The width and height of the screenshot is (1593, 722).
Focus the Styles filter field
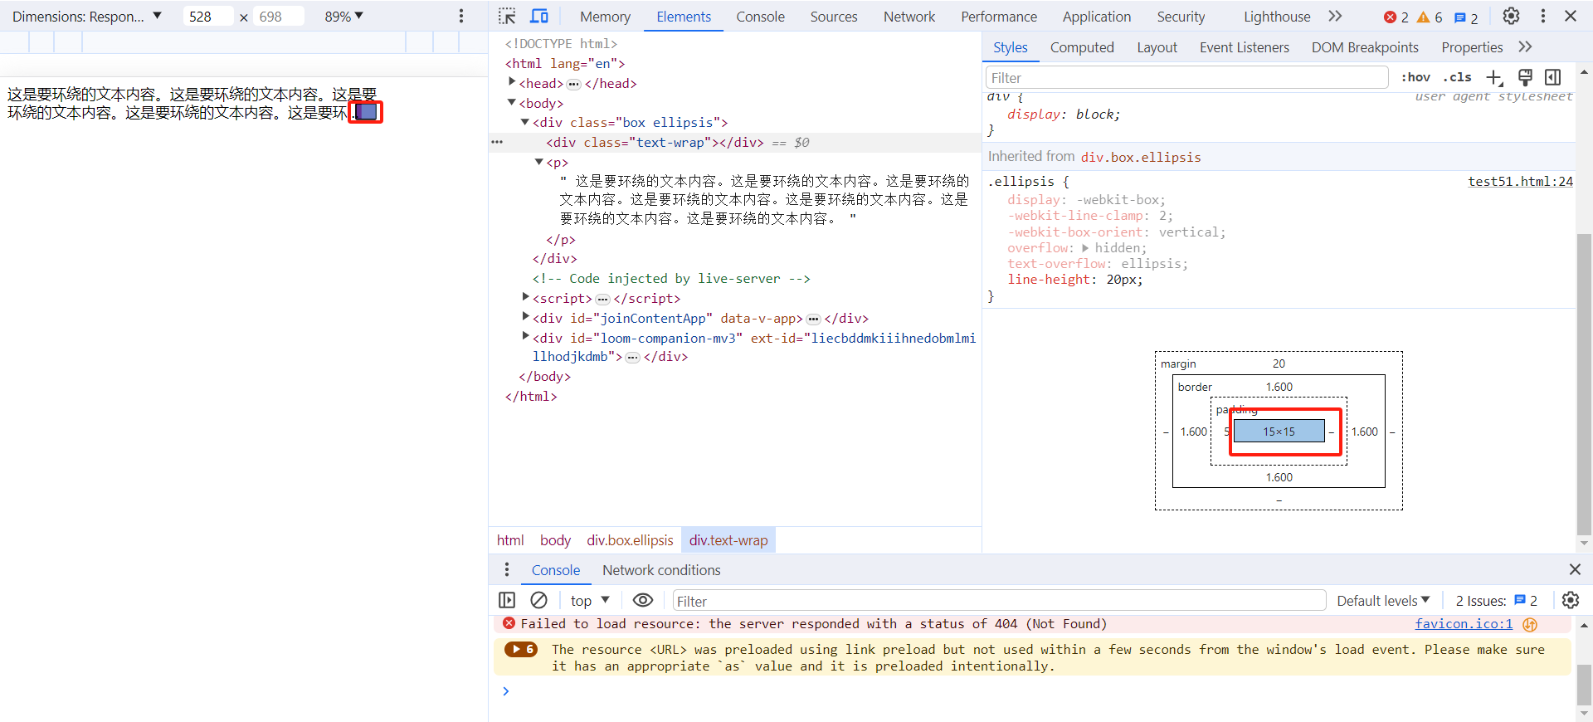pyautogui.click(x=1186, y=77)
